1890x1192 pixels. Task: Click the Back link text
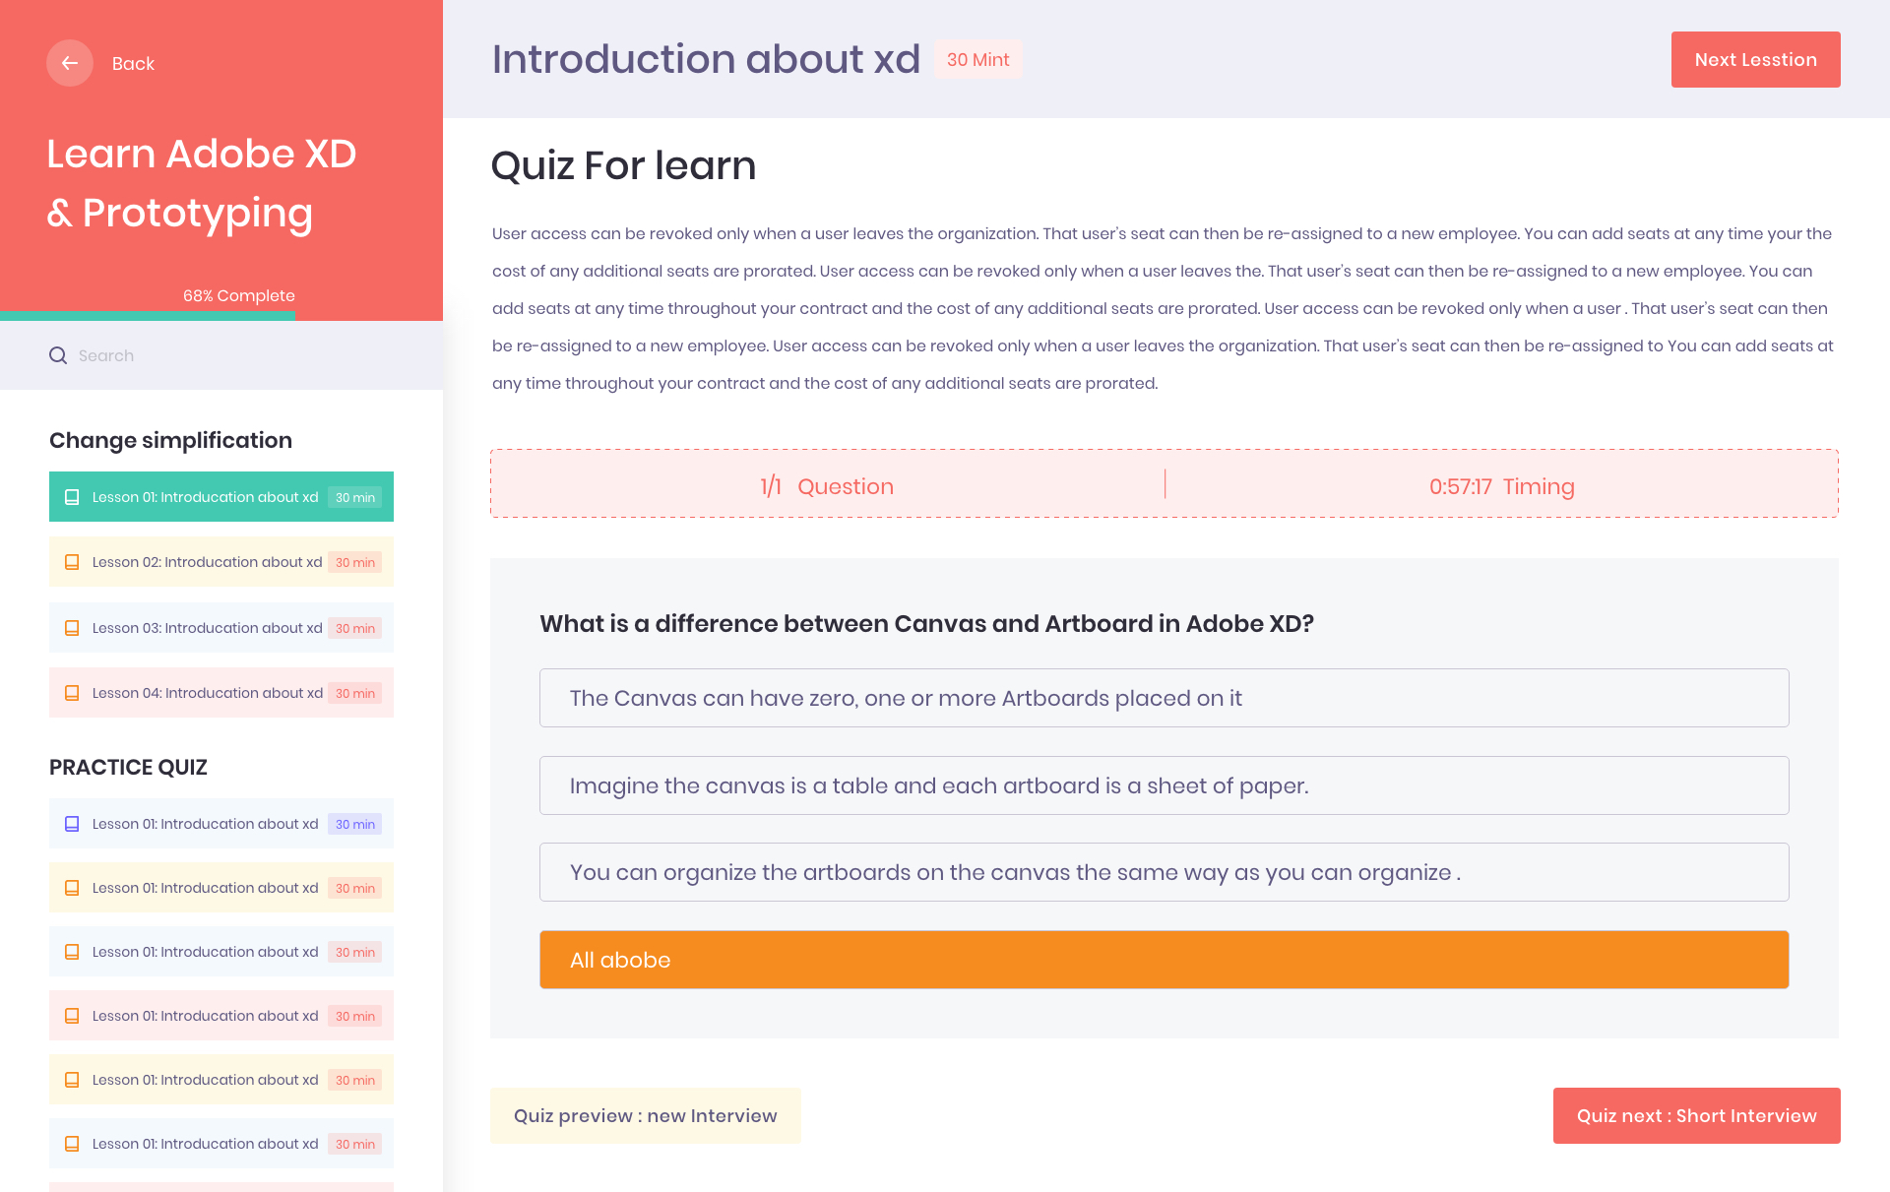coord(133,64)
